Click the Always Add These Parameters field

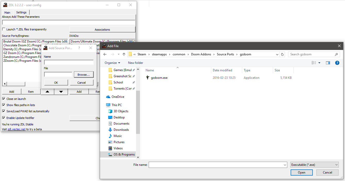click(69, 22)
